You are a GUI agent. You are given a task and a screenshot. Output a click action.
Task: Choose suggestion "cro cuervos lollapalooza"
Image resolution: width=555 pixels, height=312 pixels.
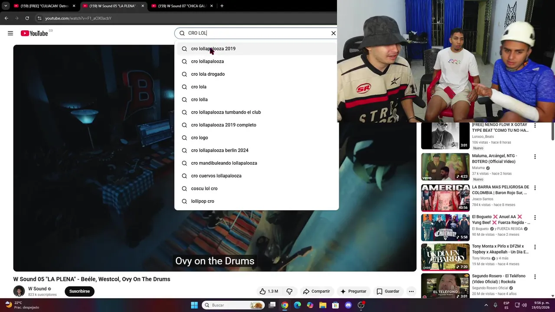pyautogui.click(x=256, y=176)
